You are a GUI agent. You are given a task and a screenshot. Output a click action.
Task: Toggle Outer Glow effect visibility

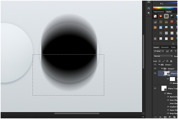(168, 110)
